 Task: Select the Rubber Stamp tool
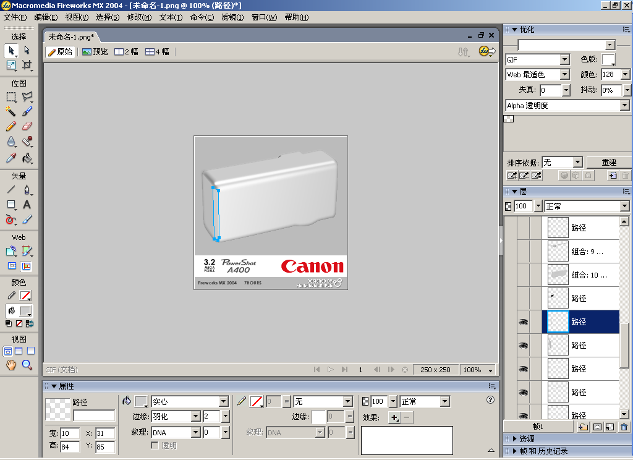[27, 142]
